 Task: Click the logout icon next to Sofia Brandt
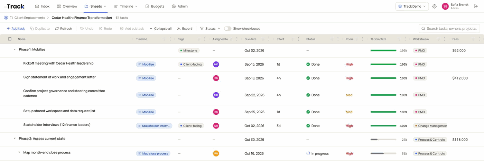[x=476, y=6]
